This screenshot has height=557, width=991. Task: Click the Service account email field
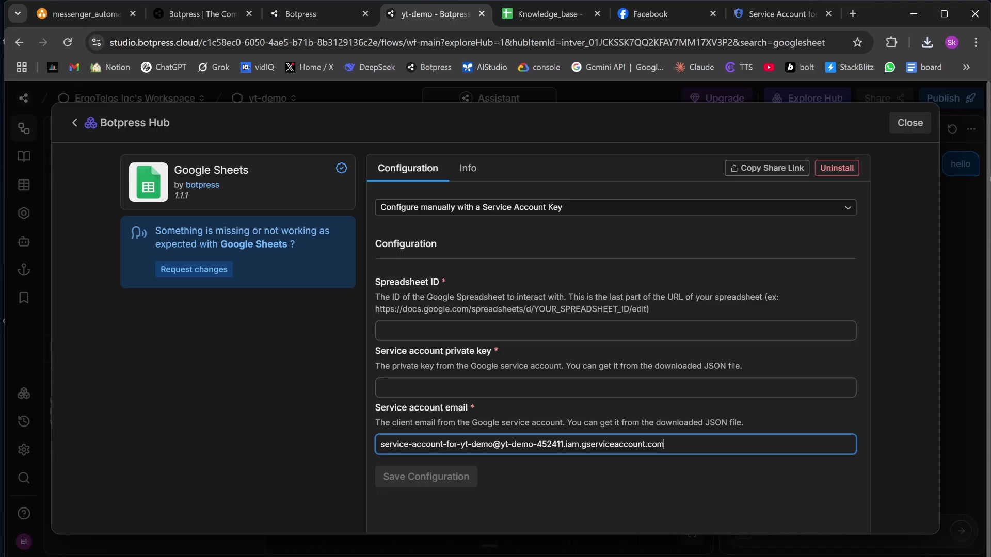(x=615, y=444)
